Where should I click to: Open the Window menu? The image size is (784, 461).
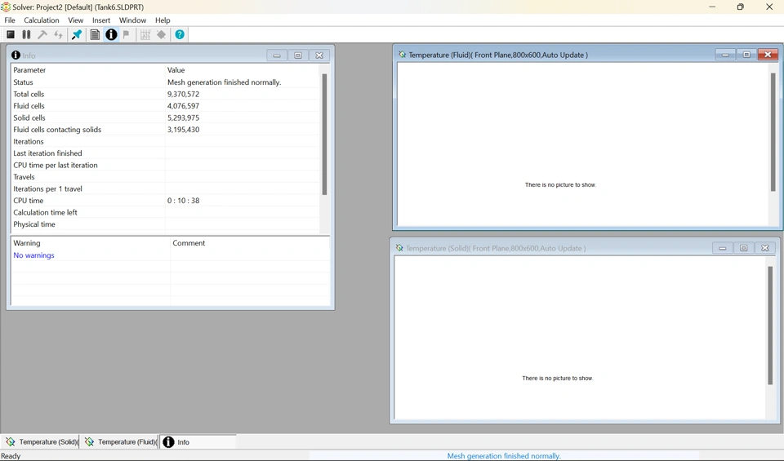point(132,20)
